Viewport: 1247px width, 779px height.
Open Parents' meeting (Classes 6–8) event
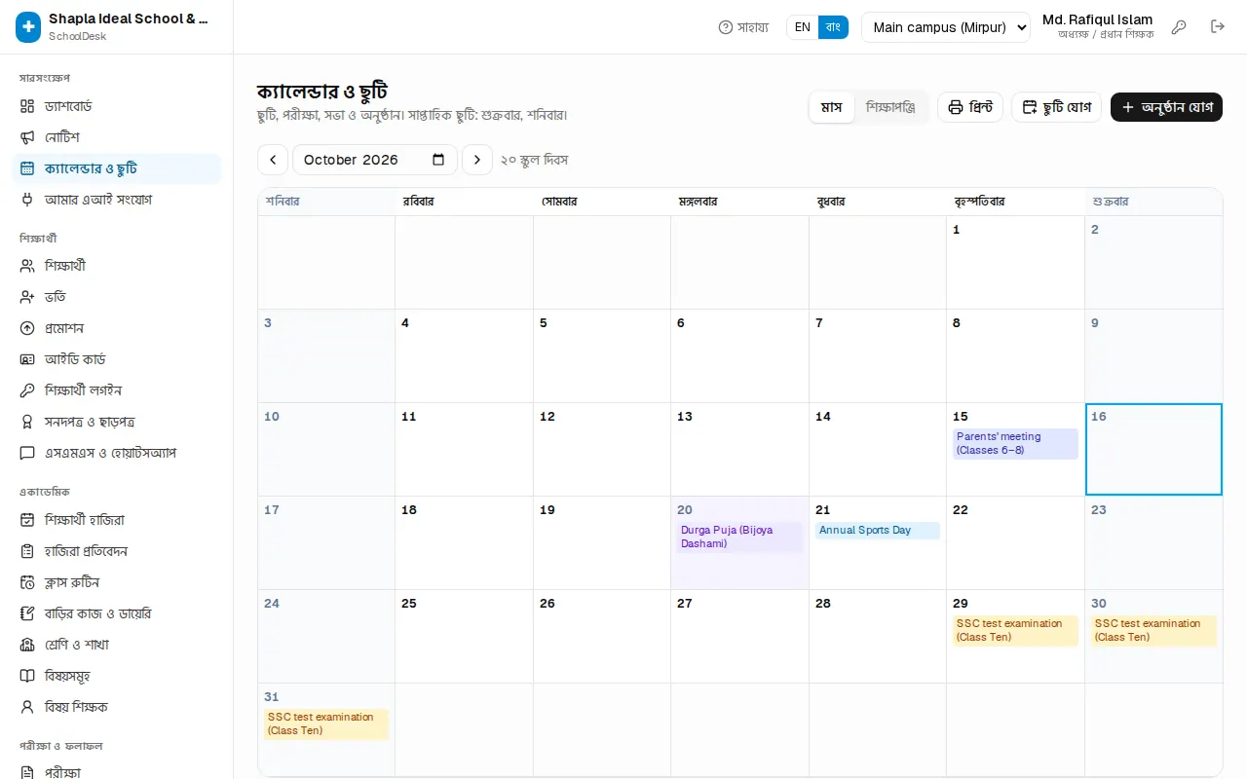point(1015,443)
